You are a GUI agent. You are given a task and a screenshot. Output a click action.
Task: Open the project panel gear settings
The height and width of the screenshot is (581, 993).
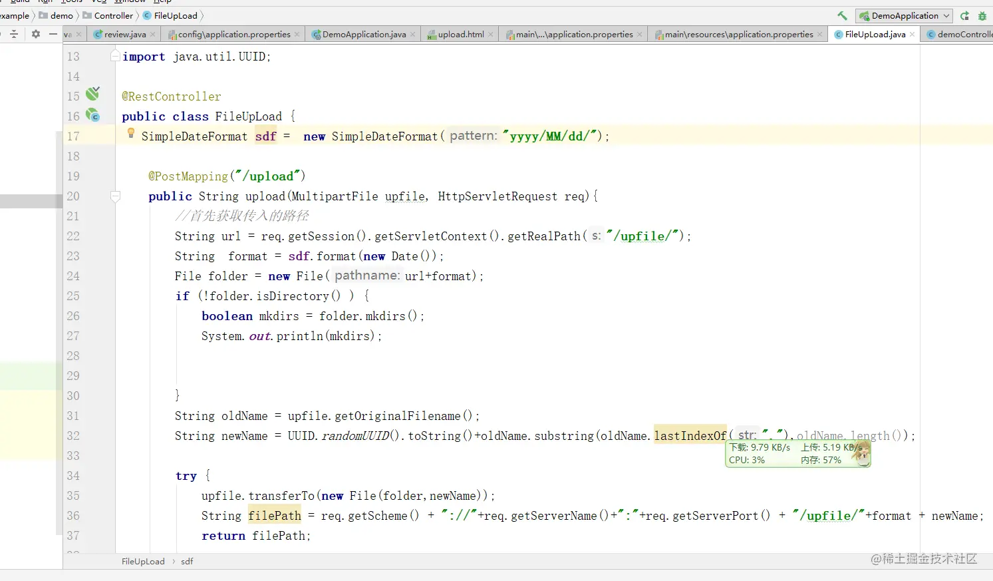[x=36, y=34]
